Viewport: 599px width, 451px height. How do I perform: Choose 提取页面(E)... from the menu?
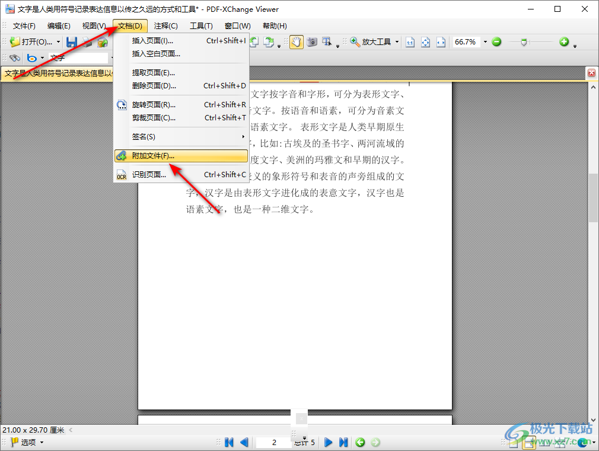point(181,72)
